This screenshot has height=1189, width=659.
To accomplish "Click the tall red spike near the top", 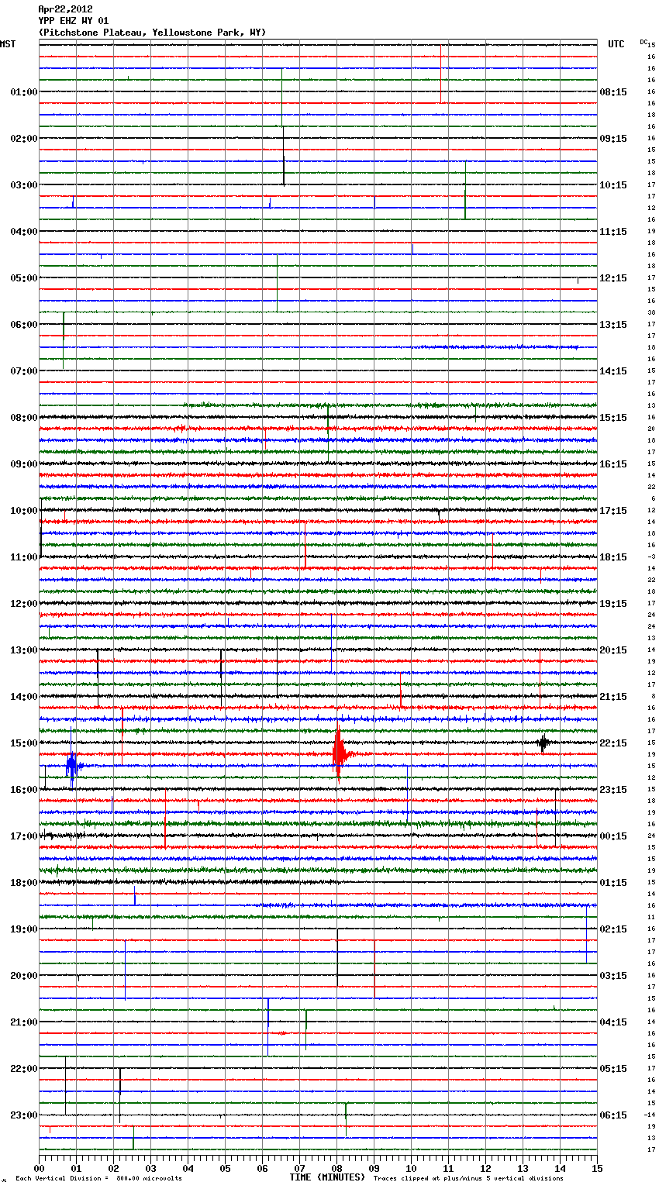I will pos(440,74).
